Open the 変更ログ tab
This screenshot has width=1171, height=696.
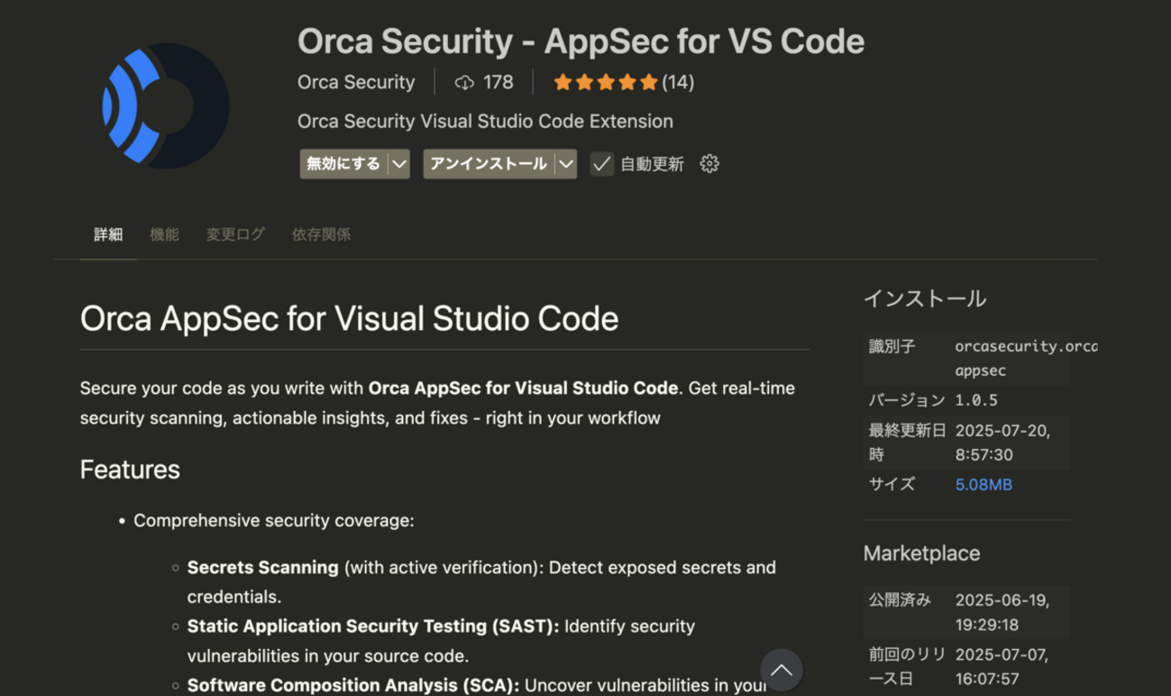click(235, 234)
